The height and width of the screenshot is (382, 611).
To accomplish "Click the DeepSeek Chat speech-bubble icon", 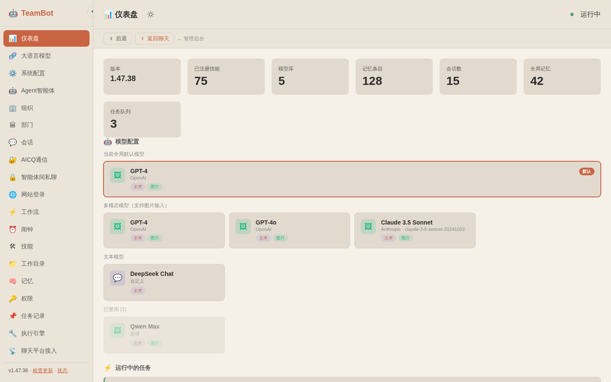I will click(118, 278).
